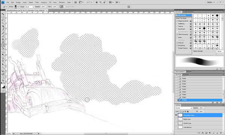Select the Type tool

pos(3,61)
